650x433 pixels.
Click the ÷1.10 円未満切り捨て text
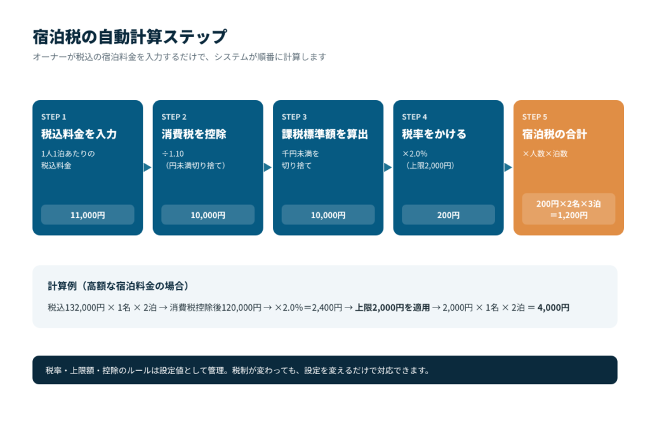tap(194, 159)
